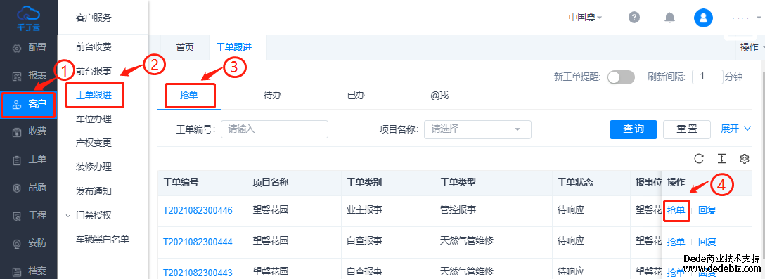Click the 千丁云 cloud logo
Image resolution: width=765 pixels, height=279 pixels.
click(x=28, y=18)
